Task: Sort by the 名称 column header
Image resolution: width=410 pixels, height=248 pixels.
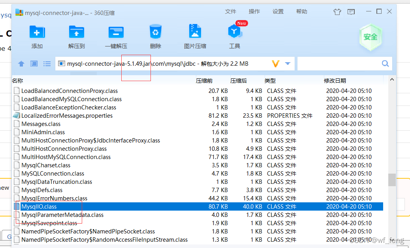Action: [x=17, y=81]
